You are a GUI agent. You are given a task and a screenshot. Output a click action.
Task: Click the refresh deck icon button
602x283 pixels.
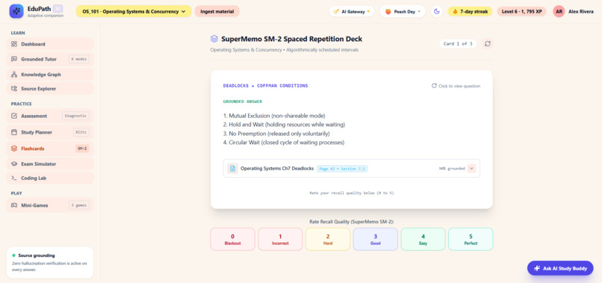point(488,44)
